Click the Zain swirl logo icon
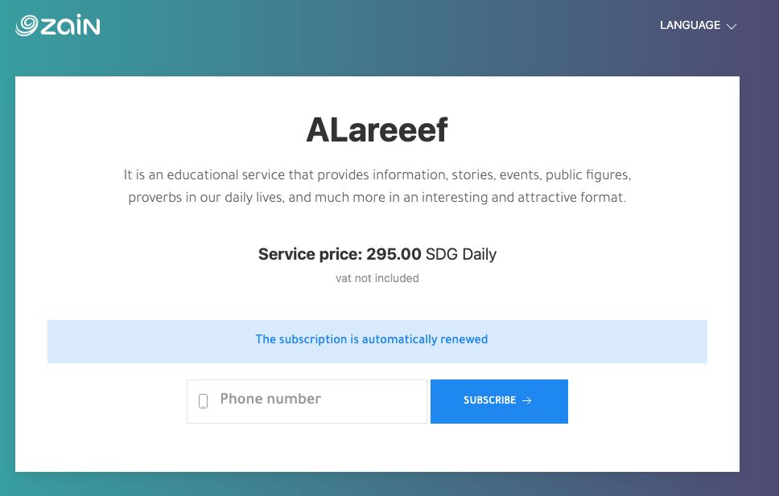779x496 pixels. tap(27, 25)
